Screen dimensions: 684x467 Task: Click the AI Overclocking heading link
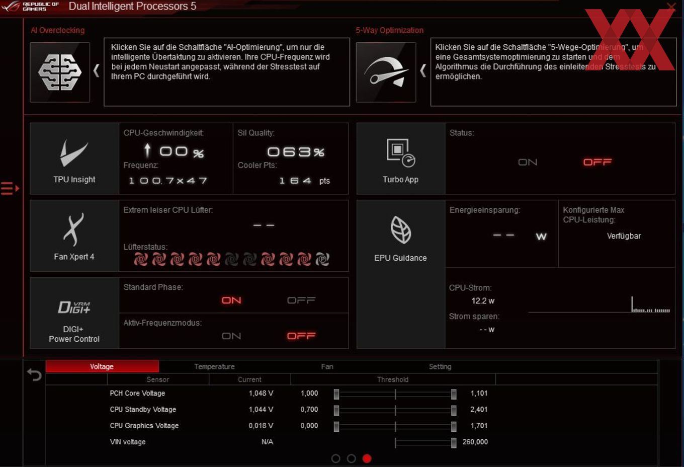(58, 30)
